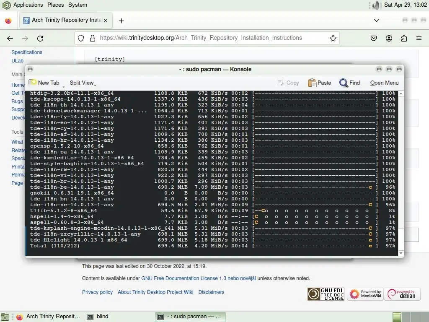
Task: Click the Firefox View icon
Action: tap(8, 21)
